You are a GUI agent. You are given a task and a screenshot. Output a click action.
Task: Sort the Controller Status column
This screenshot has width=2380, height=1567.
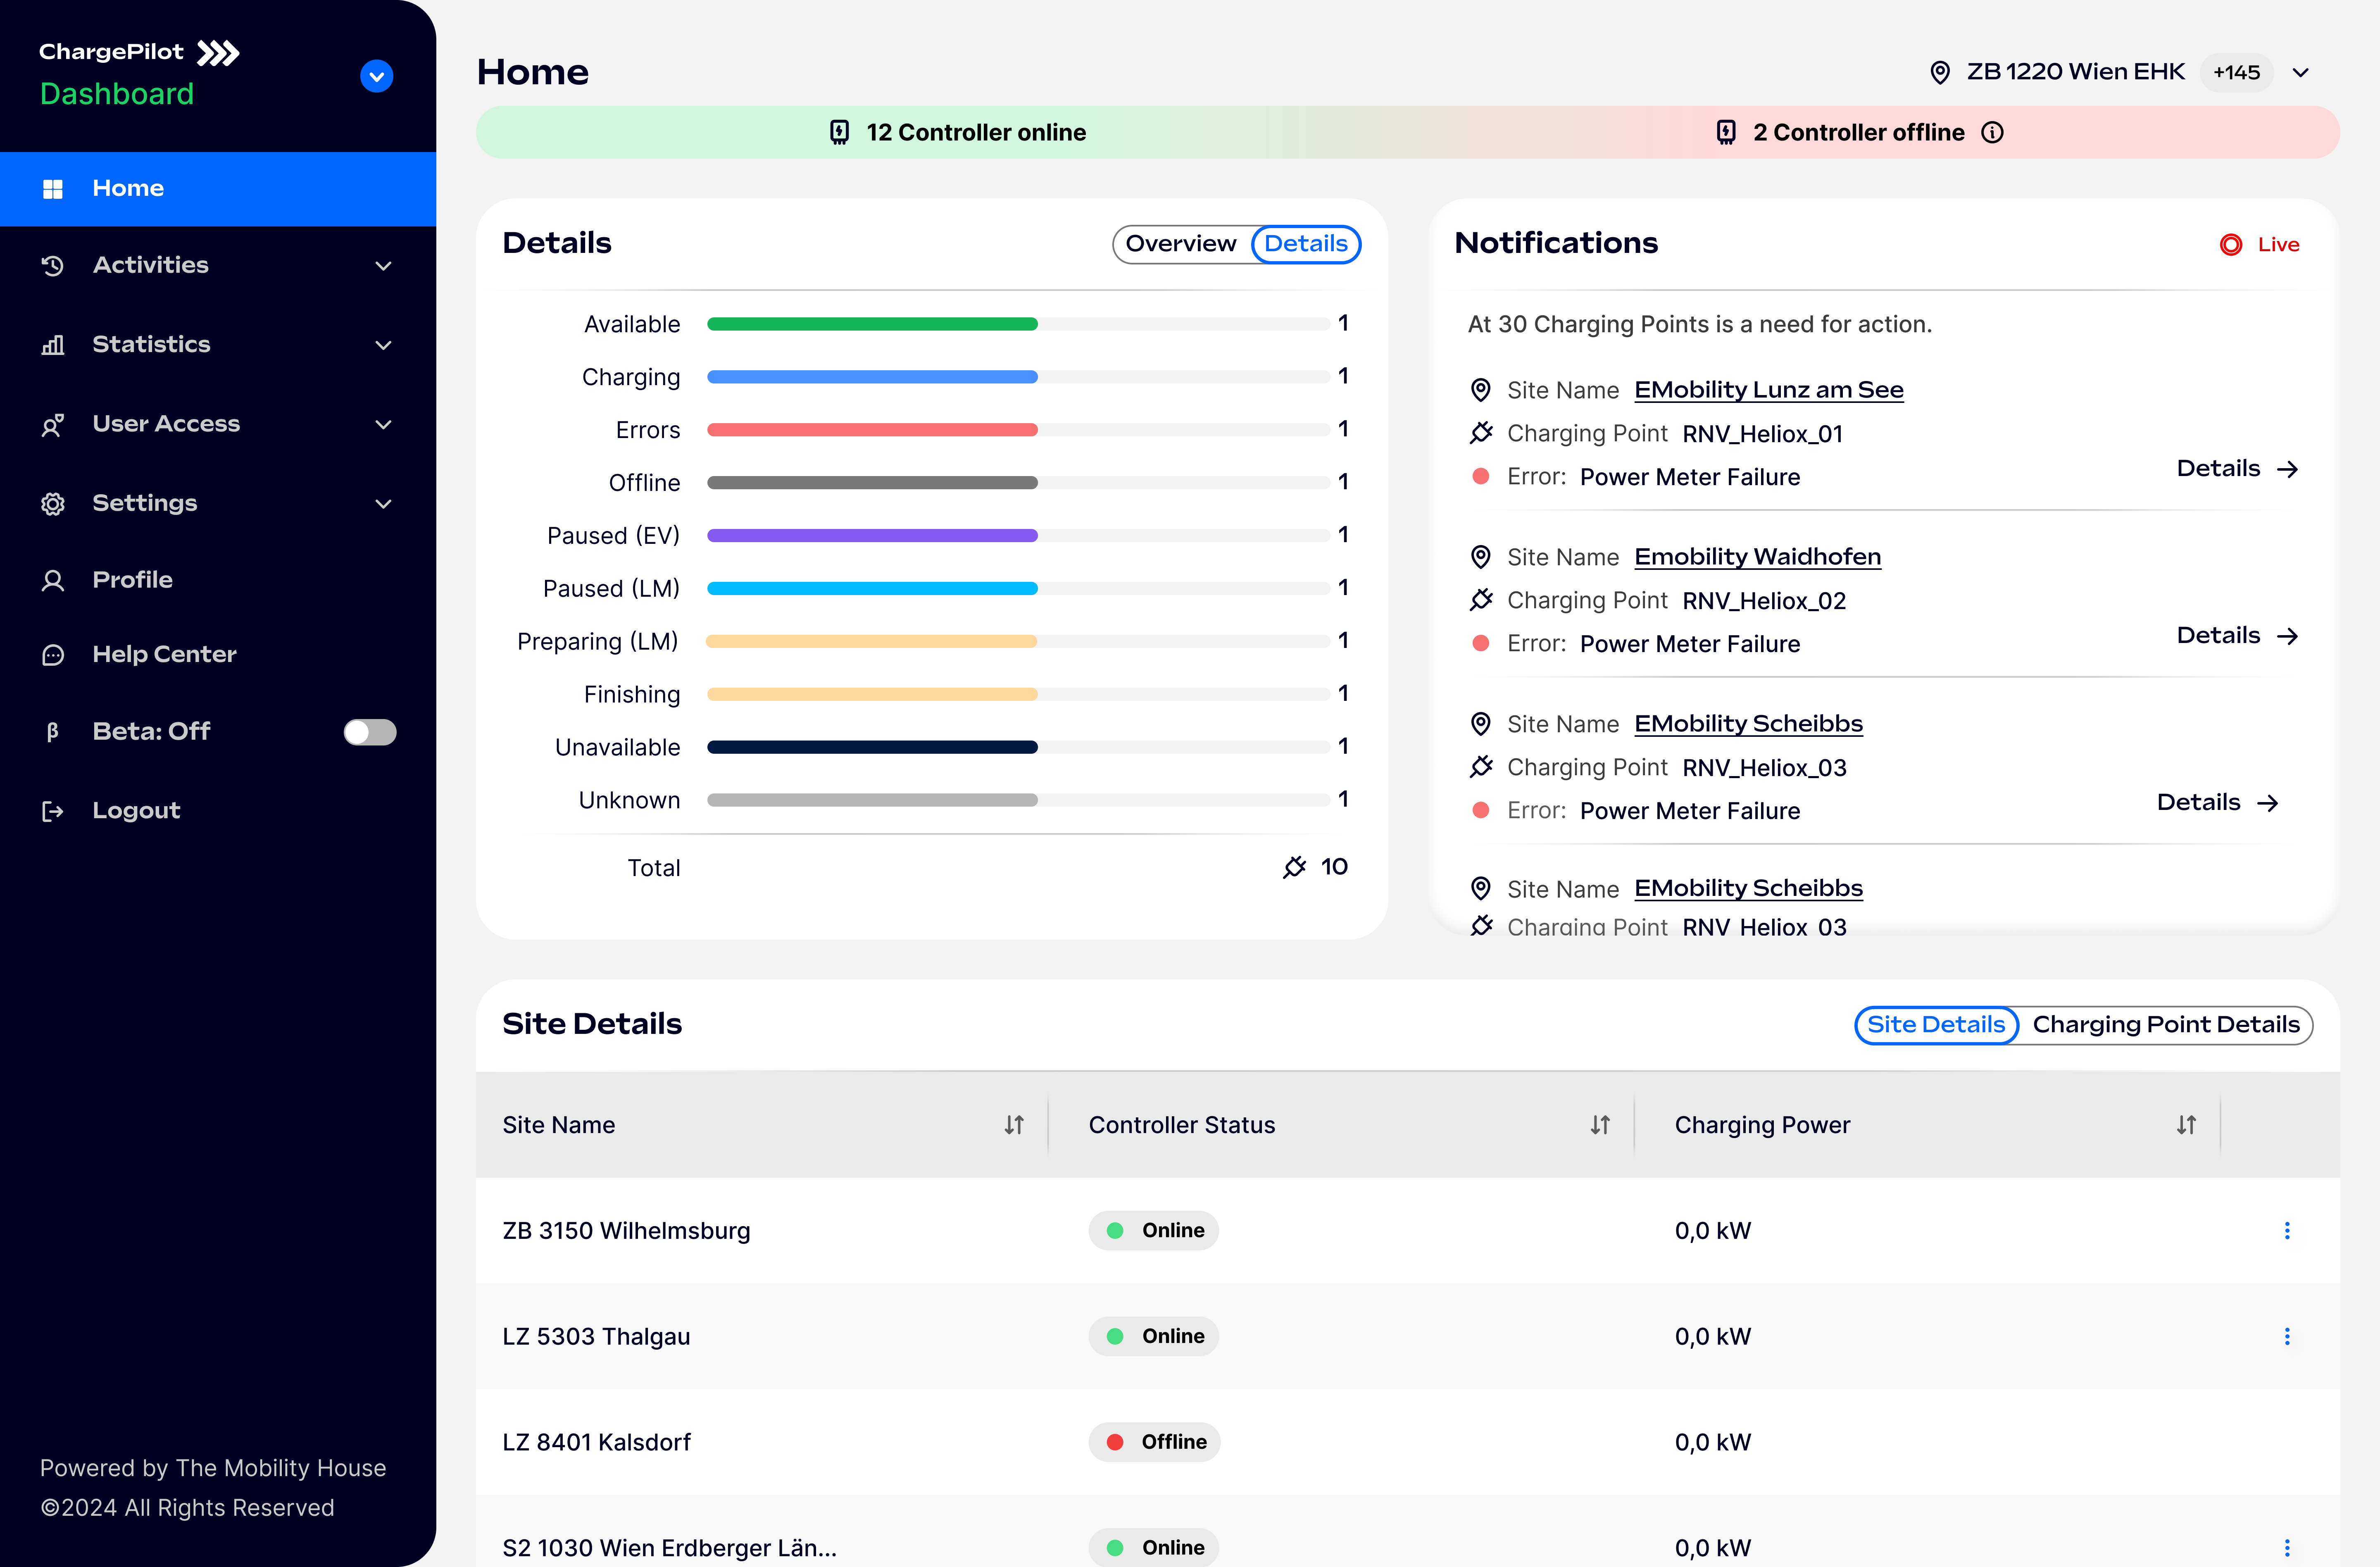tap(1600, 1125)
